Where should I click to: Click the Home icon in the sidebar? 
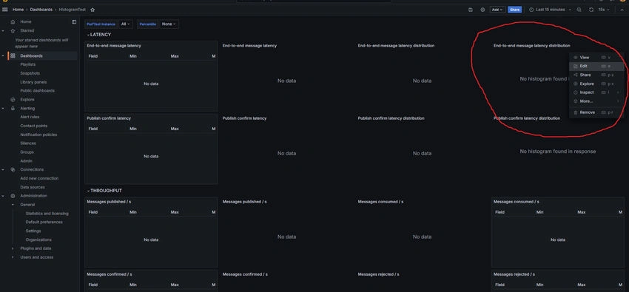(x=13, y=21)
